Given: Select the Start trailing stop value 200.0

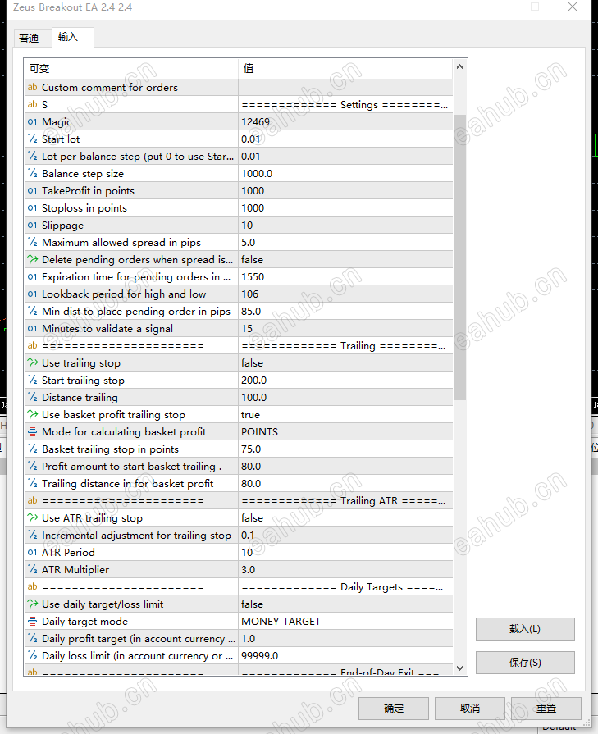Looking at the screenshot, I should click(253, 380).
